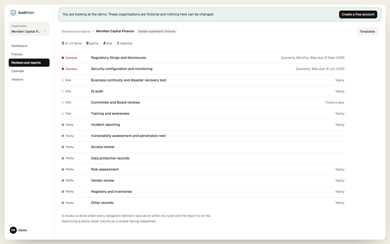
Task: Click Demo user name in sidebar
Action: tap(23, 230)
